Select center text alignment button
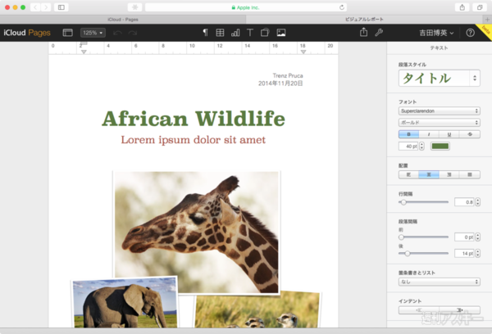This screenshot has height=334, width=492. (x=429, y=174)
